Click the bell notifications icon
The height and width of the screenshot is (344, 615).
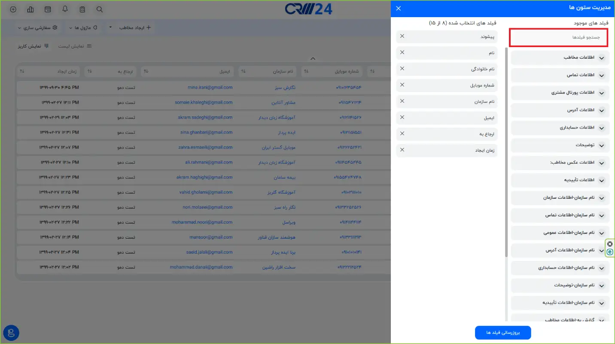tap(65, 9)
